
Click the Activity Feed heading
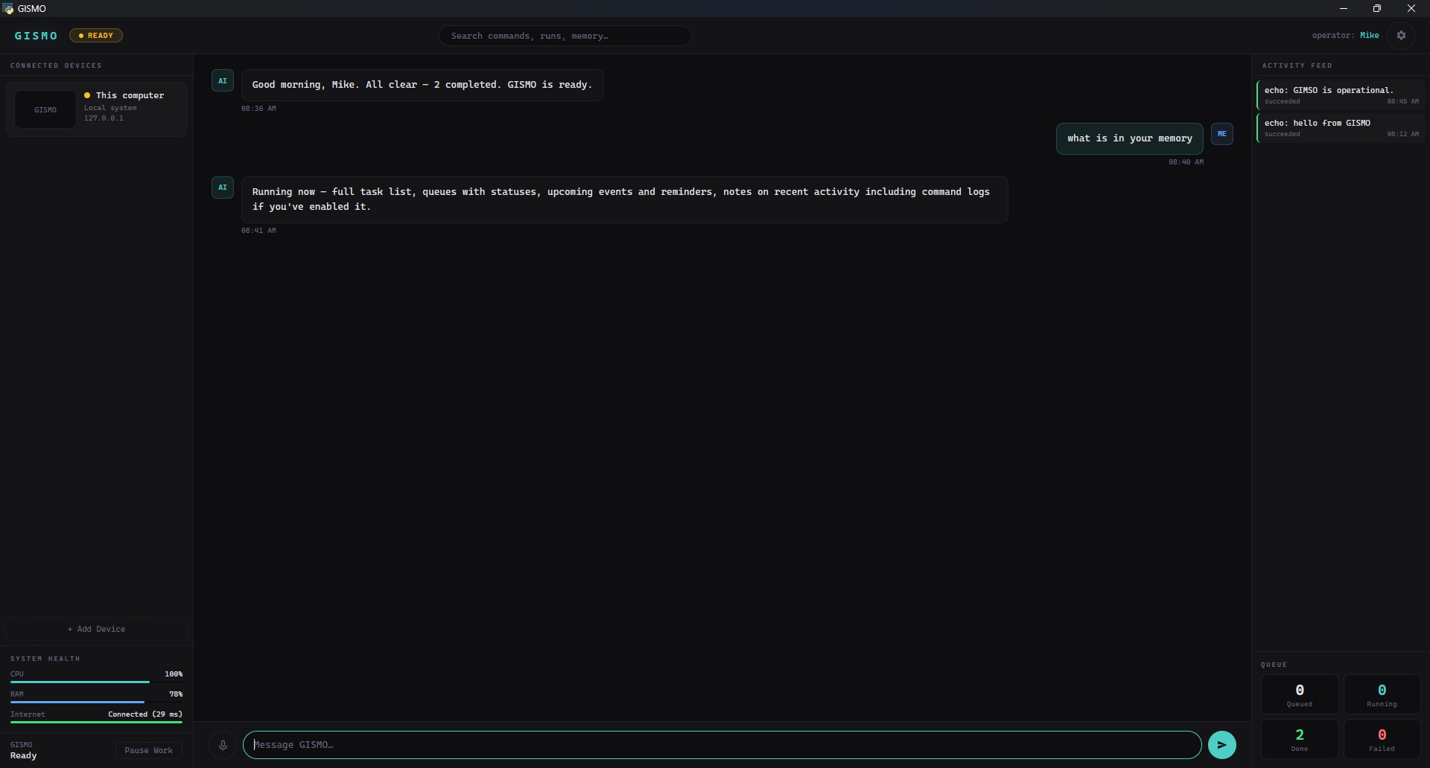tap(1297, 65)
